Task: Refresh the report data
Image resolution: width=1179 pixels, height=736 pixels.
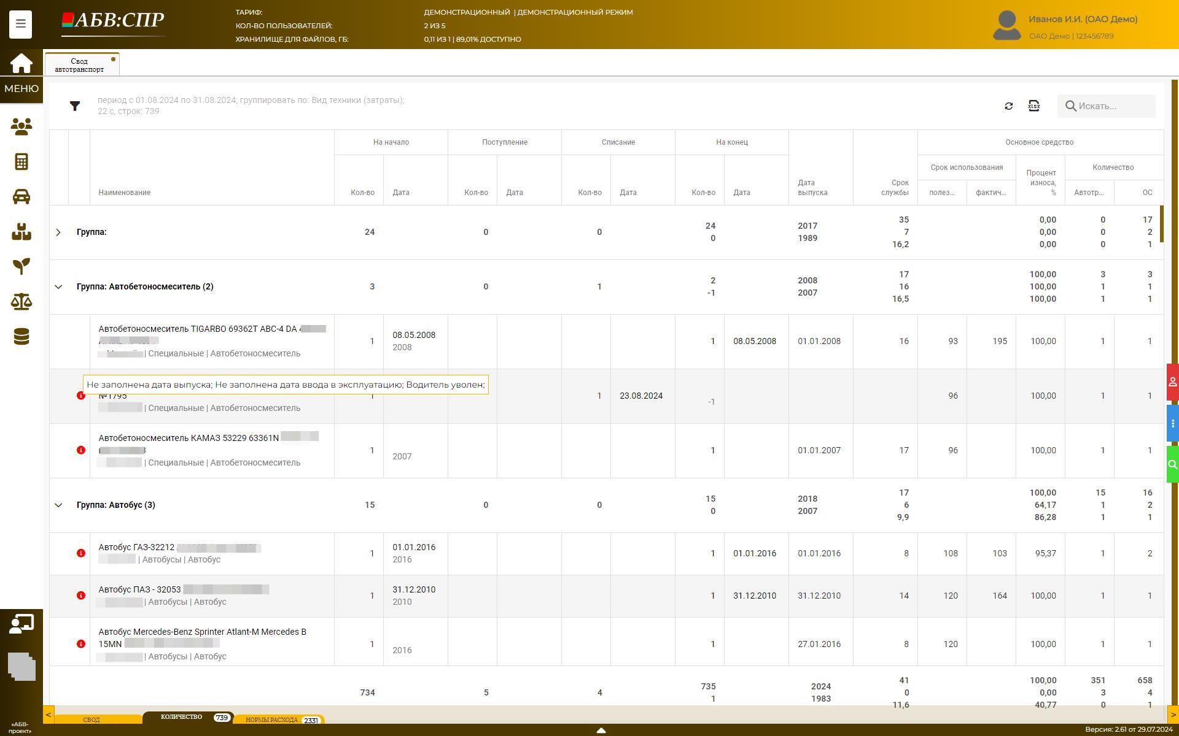Action: (x=1008, y=106)
